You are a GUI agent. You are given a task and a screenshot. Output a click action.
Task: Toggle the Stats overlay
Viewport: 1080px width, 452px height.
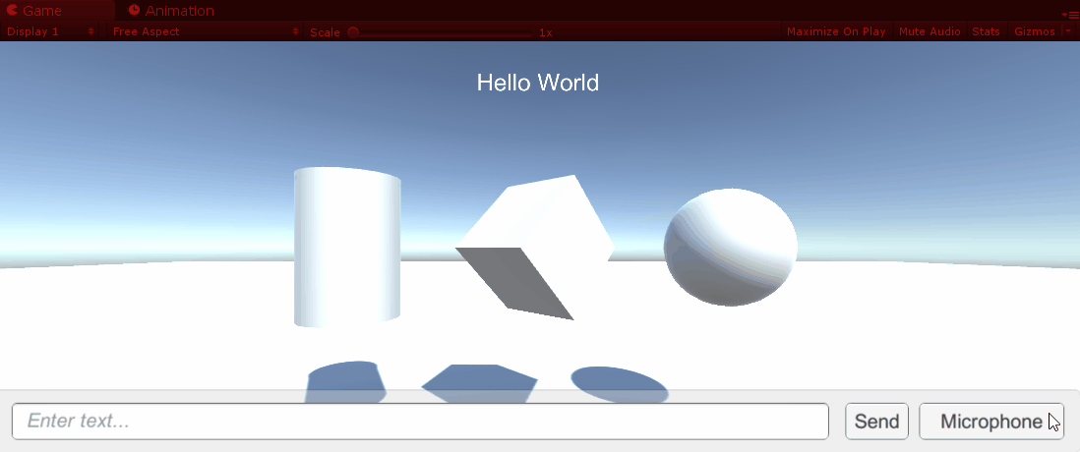(986, 31)
